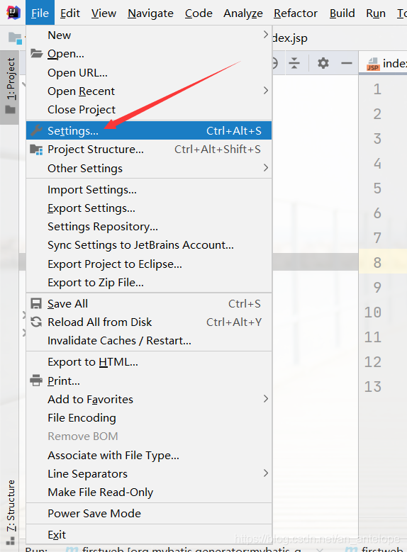
Task: Click the Collapse All toolbar icon
Action: (x=294, y=63)
